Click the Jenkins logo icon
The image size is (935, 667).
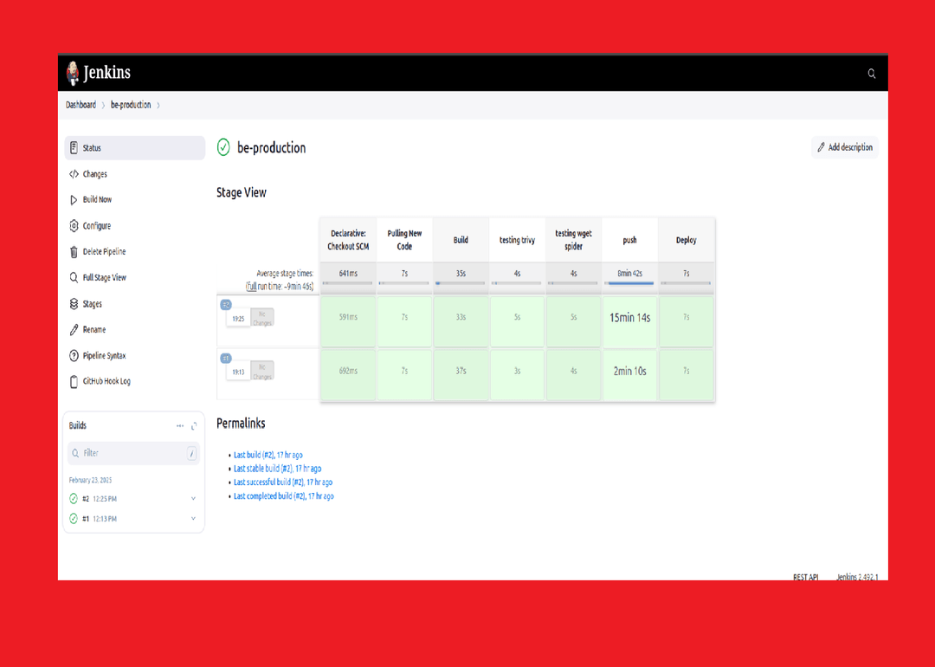tap(74, 74)
